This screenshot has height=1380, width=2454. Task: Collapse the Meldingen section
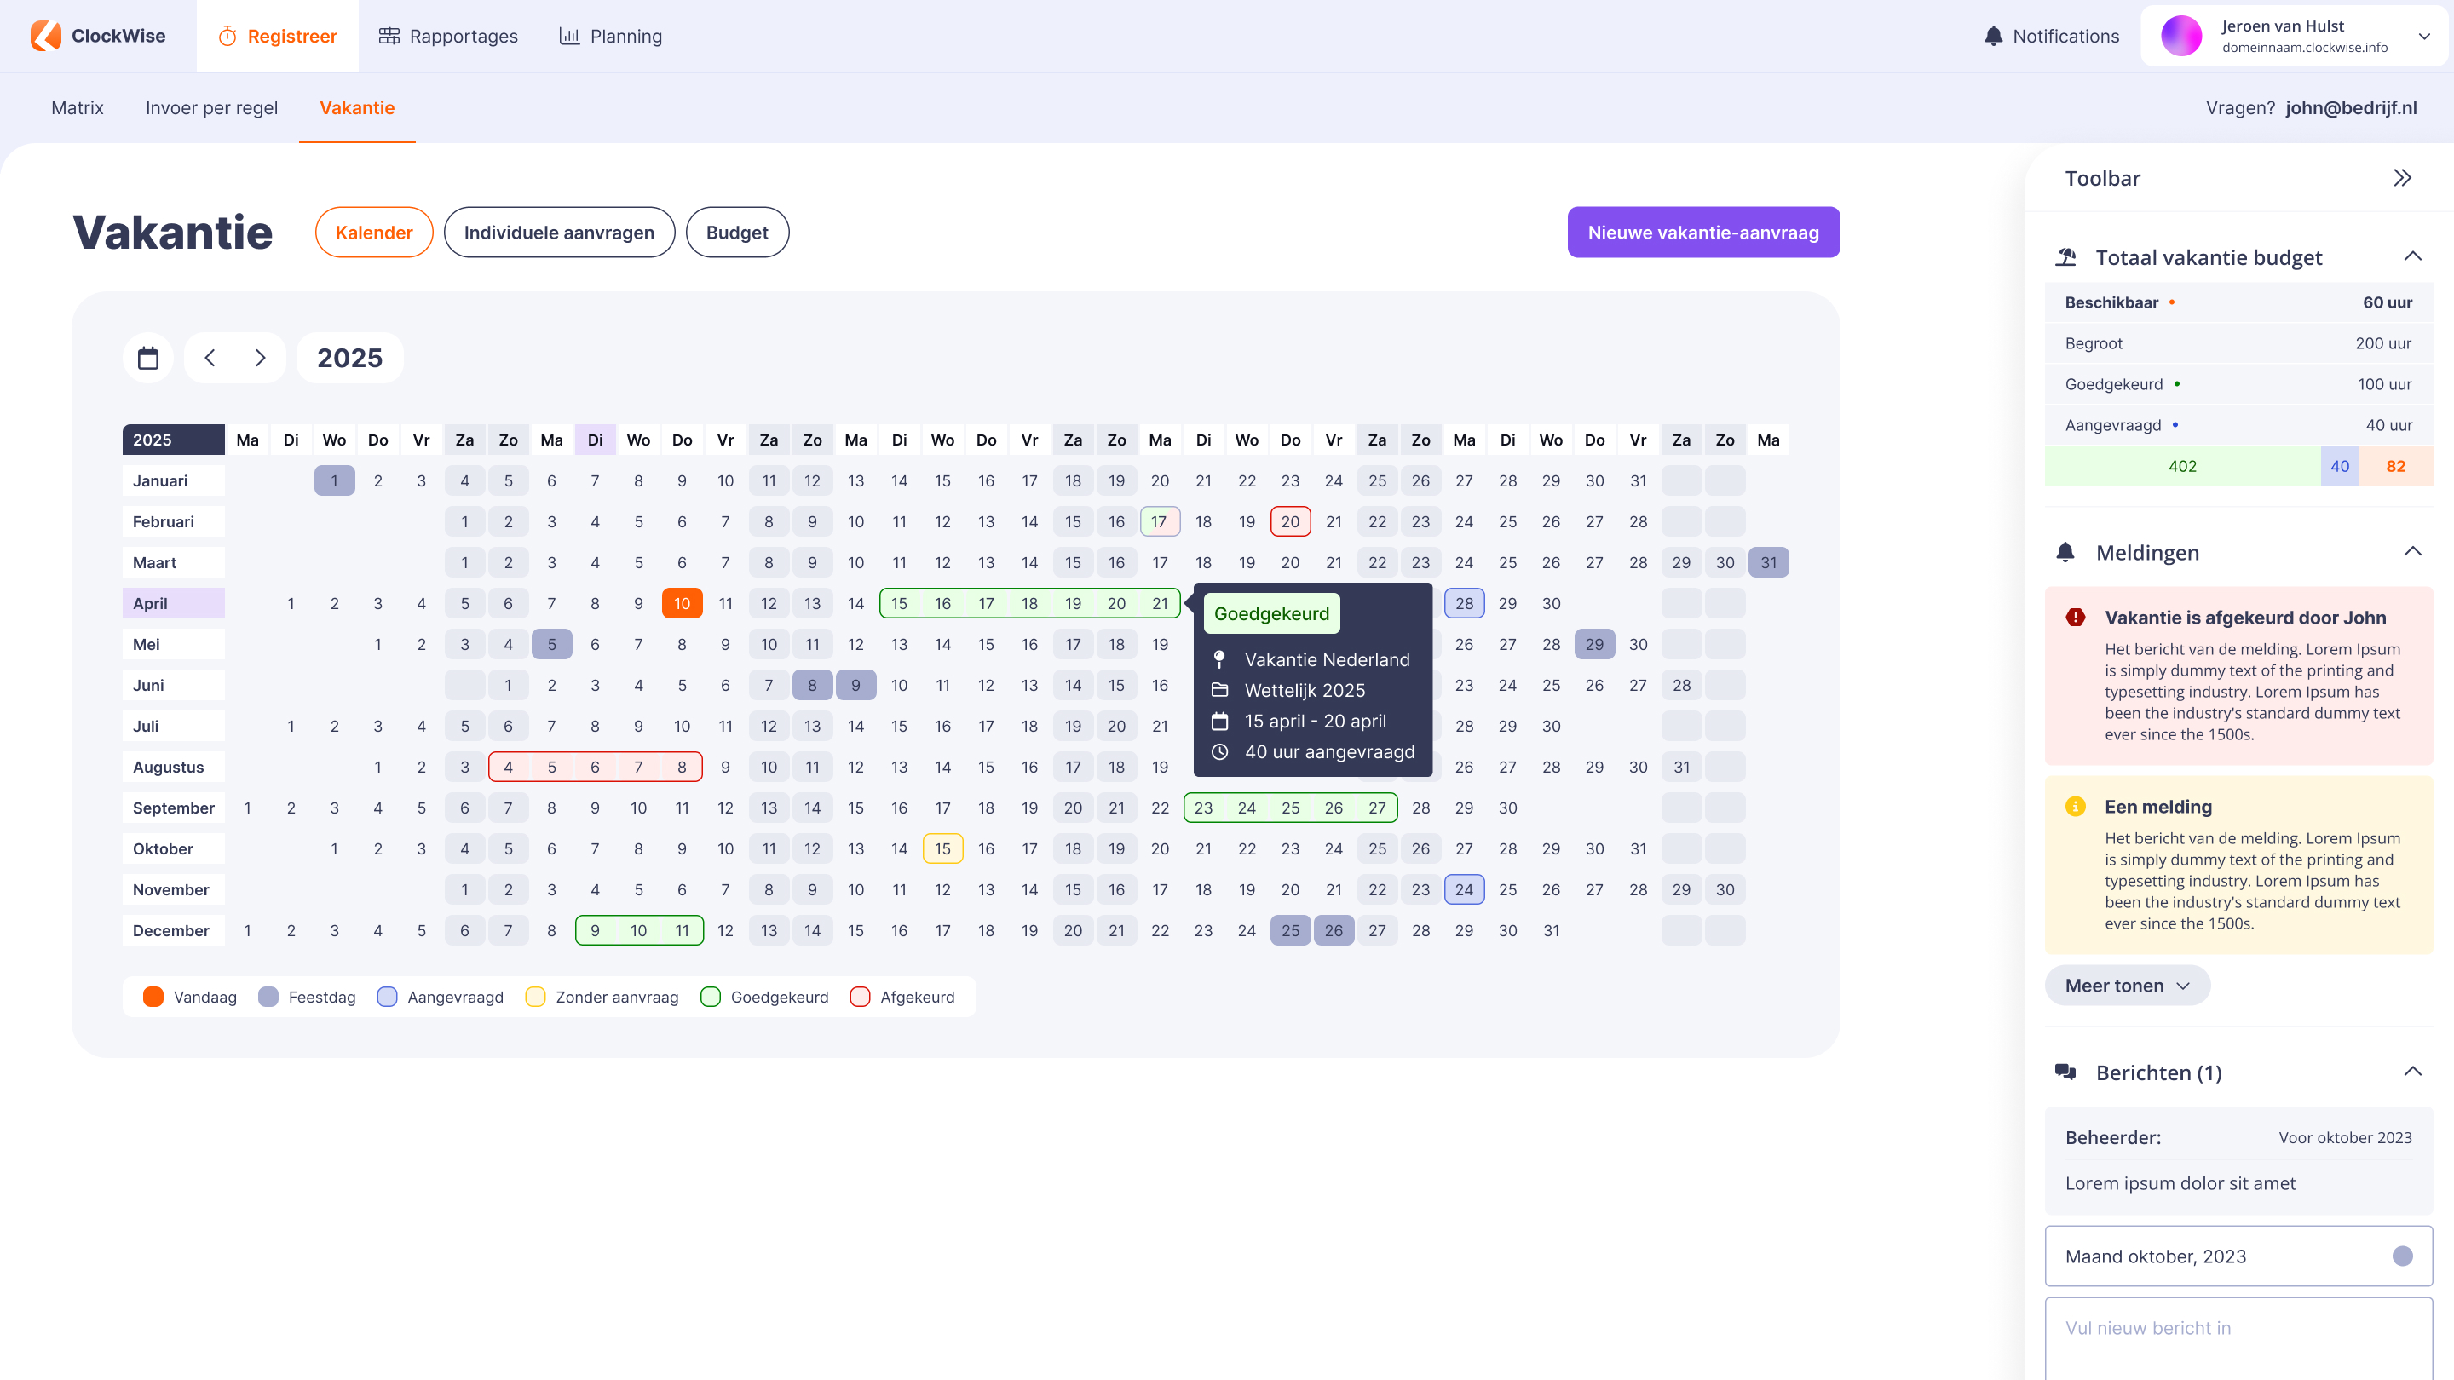click(2411, 552)
